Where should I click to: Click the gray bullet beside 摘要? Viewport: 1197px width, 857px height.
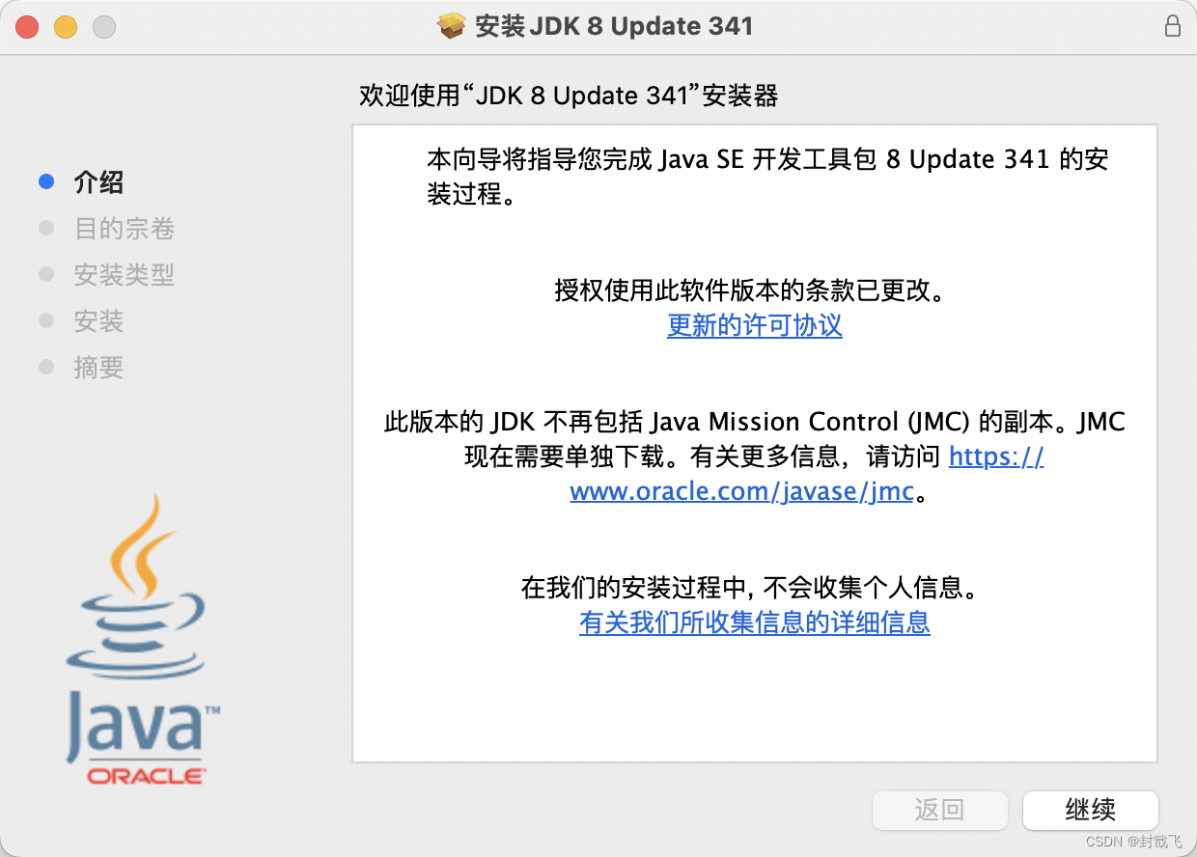tap(45, 367)
